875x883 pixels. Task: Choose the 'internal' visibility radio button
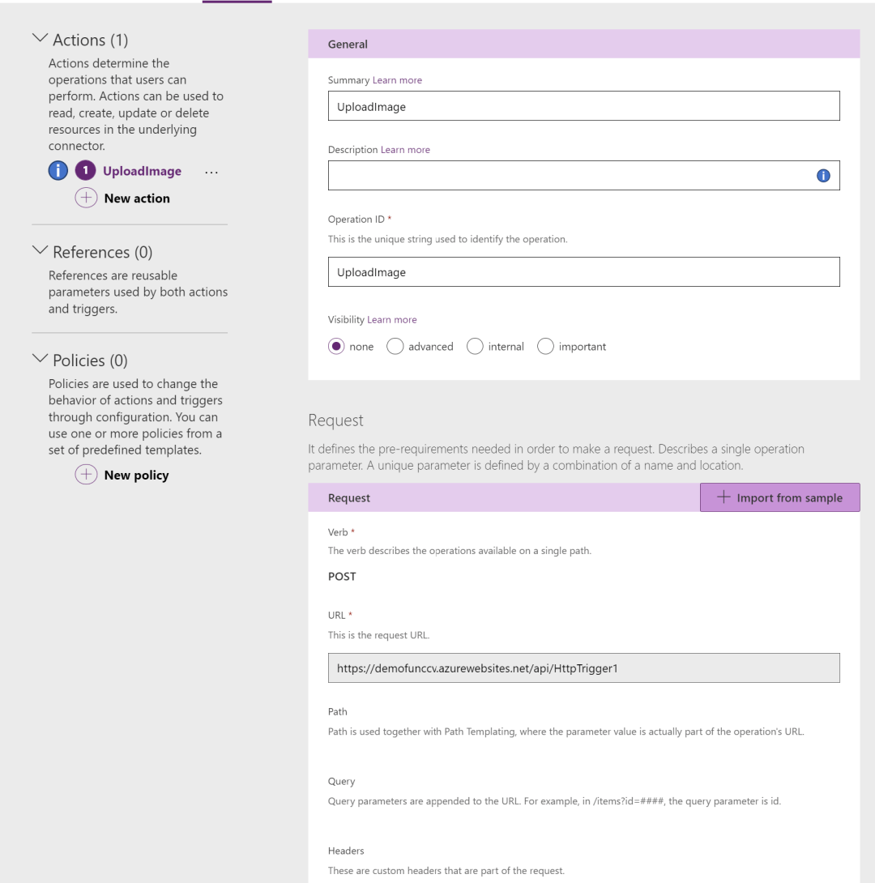475,347
